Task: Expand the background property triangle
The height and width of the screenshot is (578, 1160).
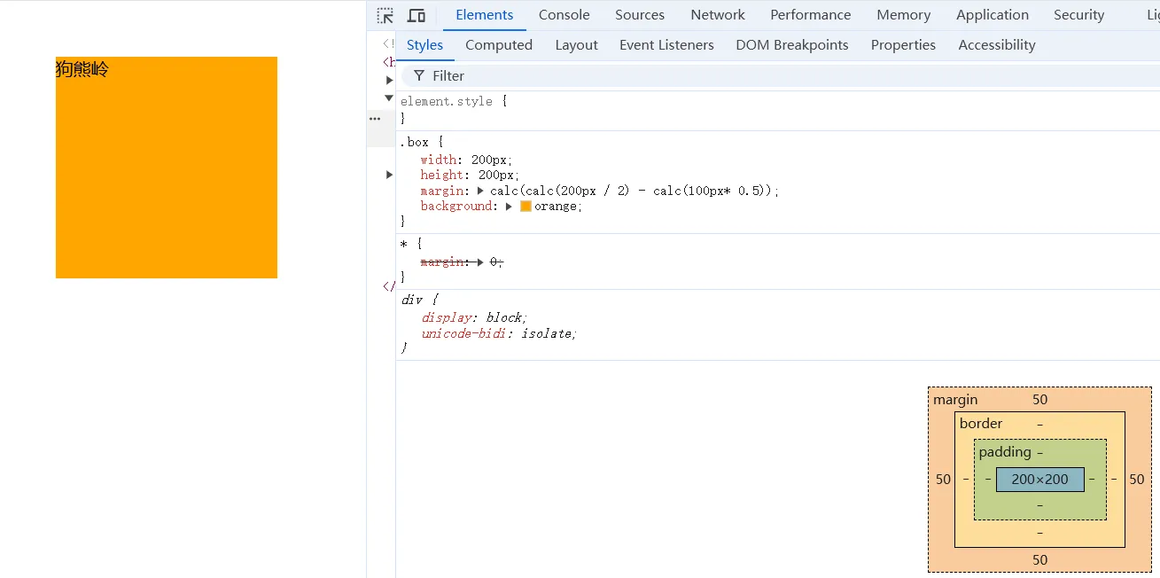Action: 510,207
